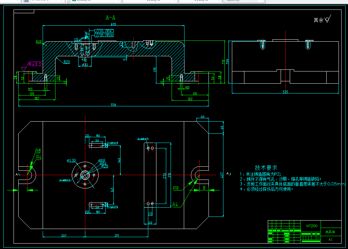Image resolution: width=348 pixels, height=249 pixels.
Task: Select note 3 about 0.05mm perpendicularity
Action: click(293, 184)
